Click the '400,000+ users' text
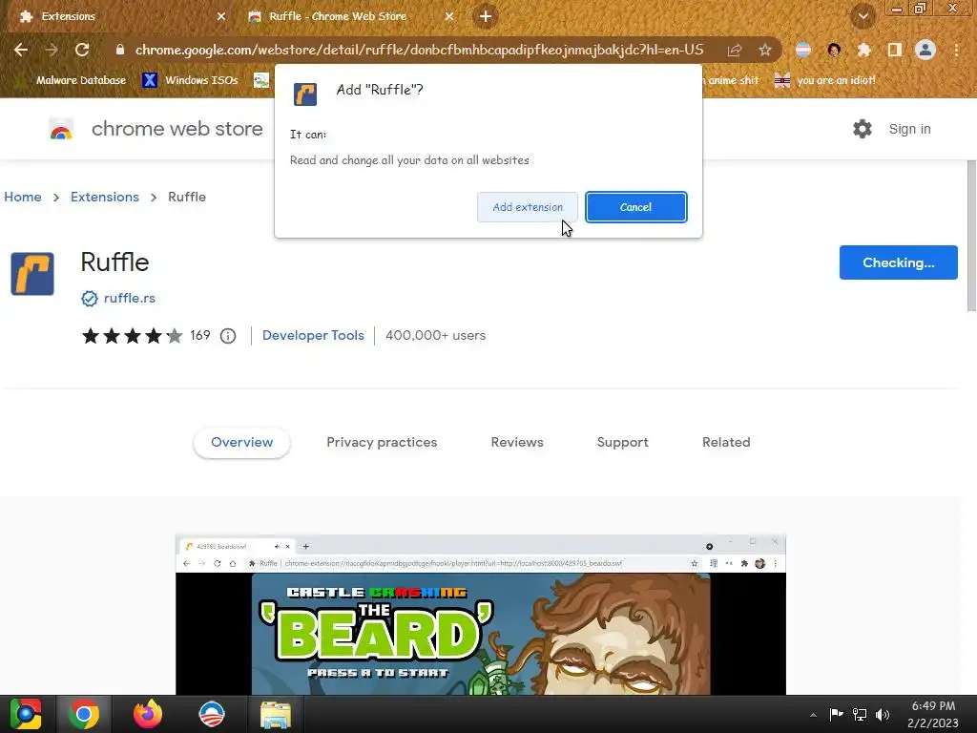Image resolution: width=977 pixels, height=733 pixels. pos(435,335)
